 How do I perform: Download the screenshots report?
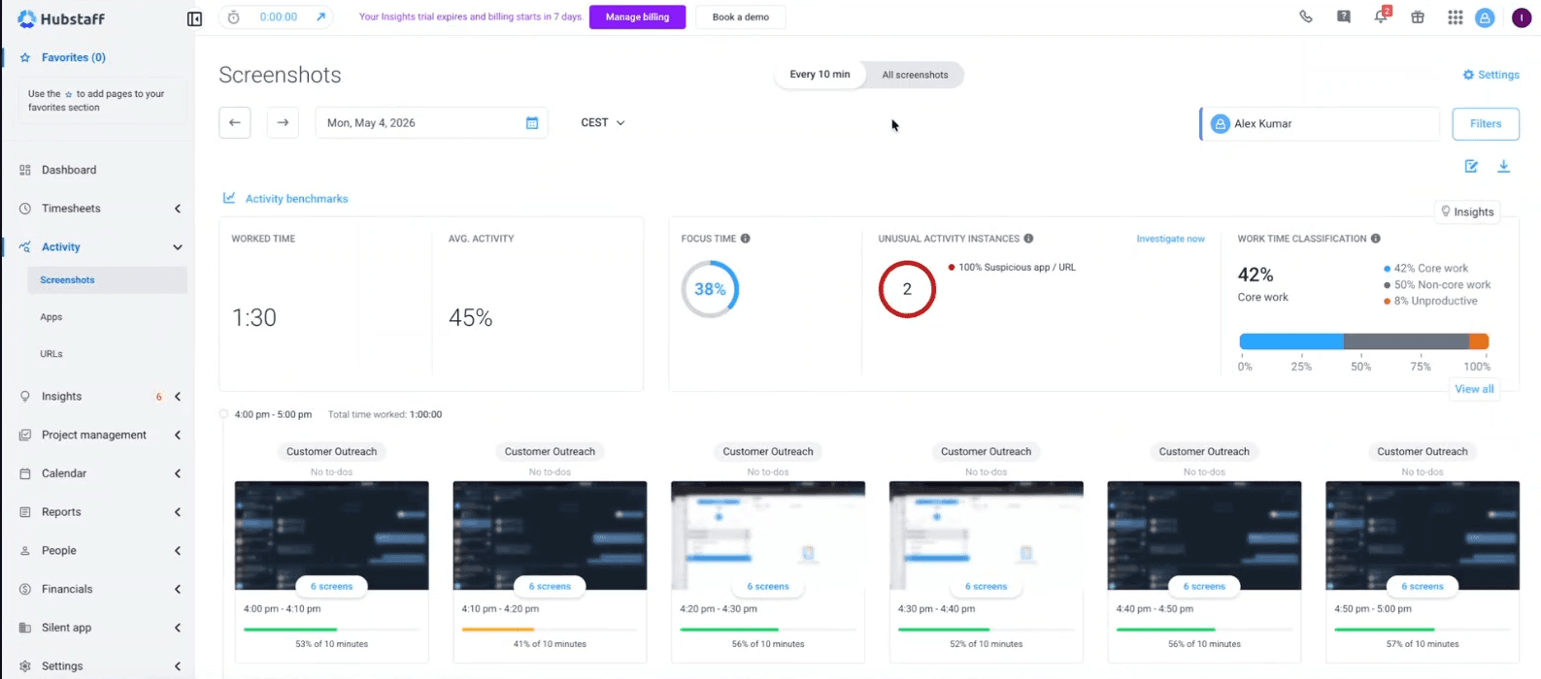pyautogui.click(x=1503, y=167)
